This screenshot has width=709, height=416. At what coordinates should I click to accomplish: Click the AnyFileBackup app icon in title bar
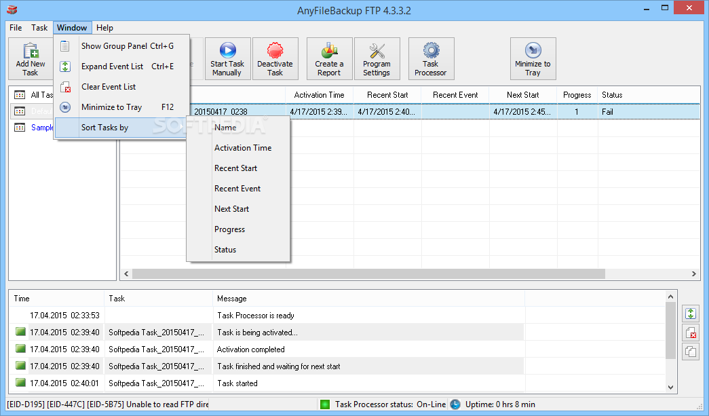(12, 10)
